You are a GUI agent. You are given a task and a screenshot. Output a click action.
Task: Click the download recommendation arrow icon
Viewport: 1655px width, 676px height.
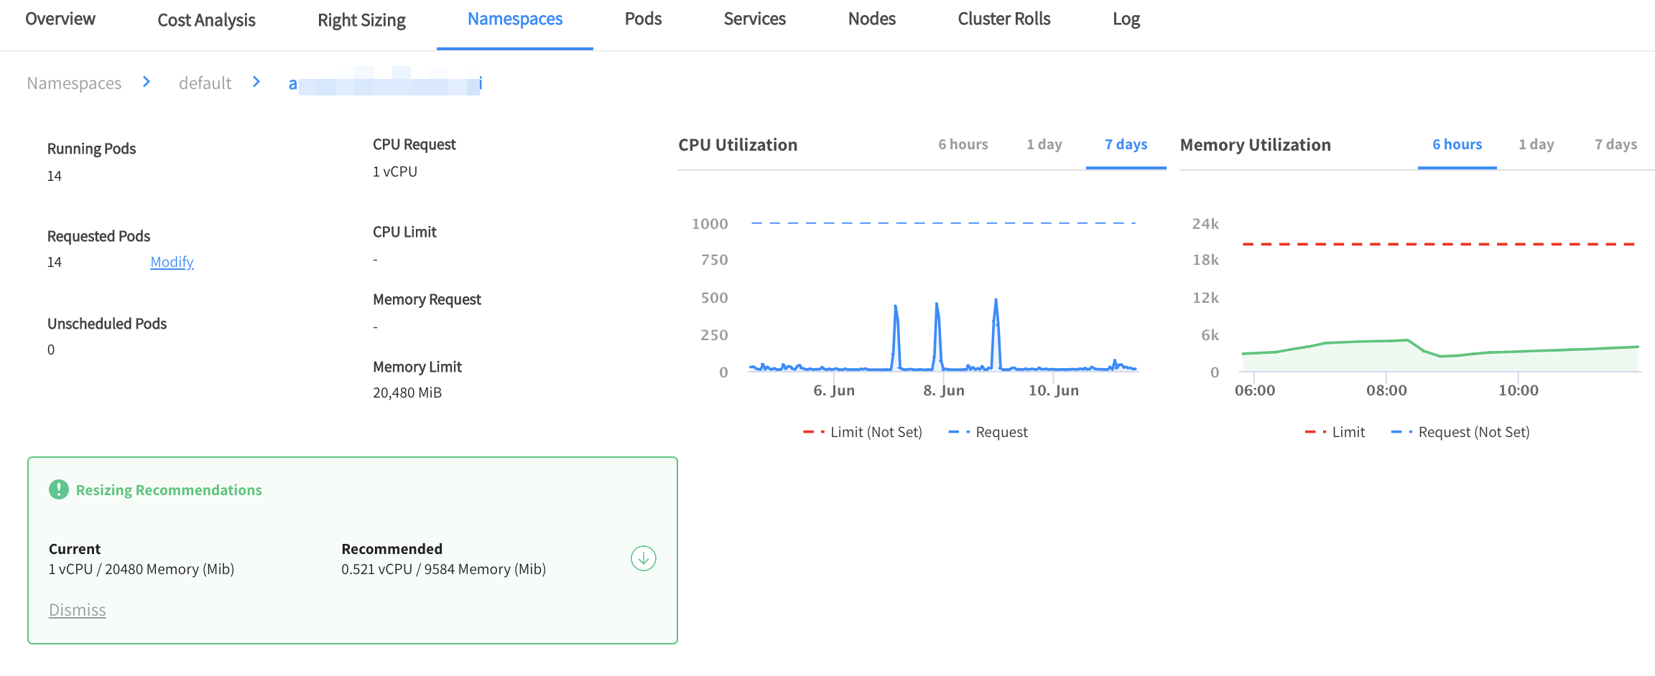tap(644, 558)
